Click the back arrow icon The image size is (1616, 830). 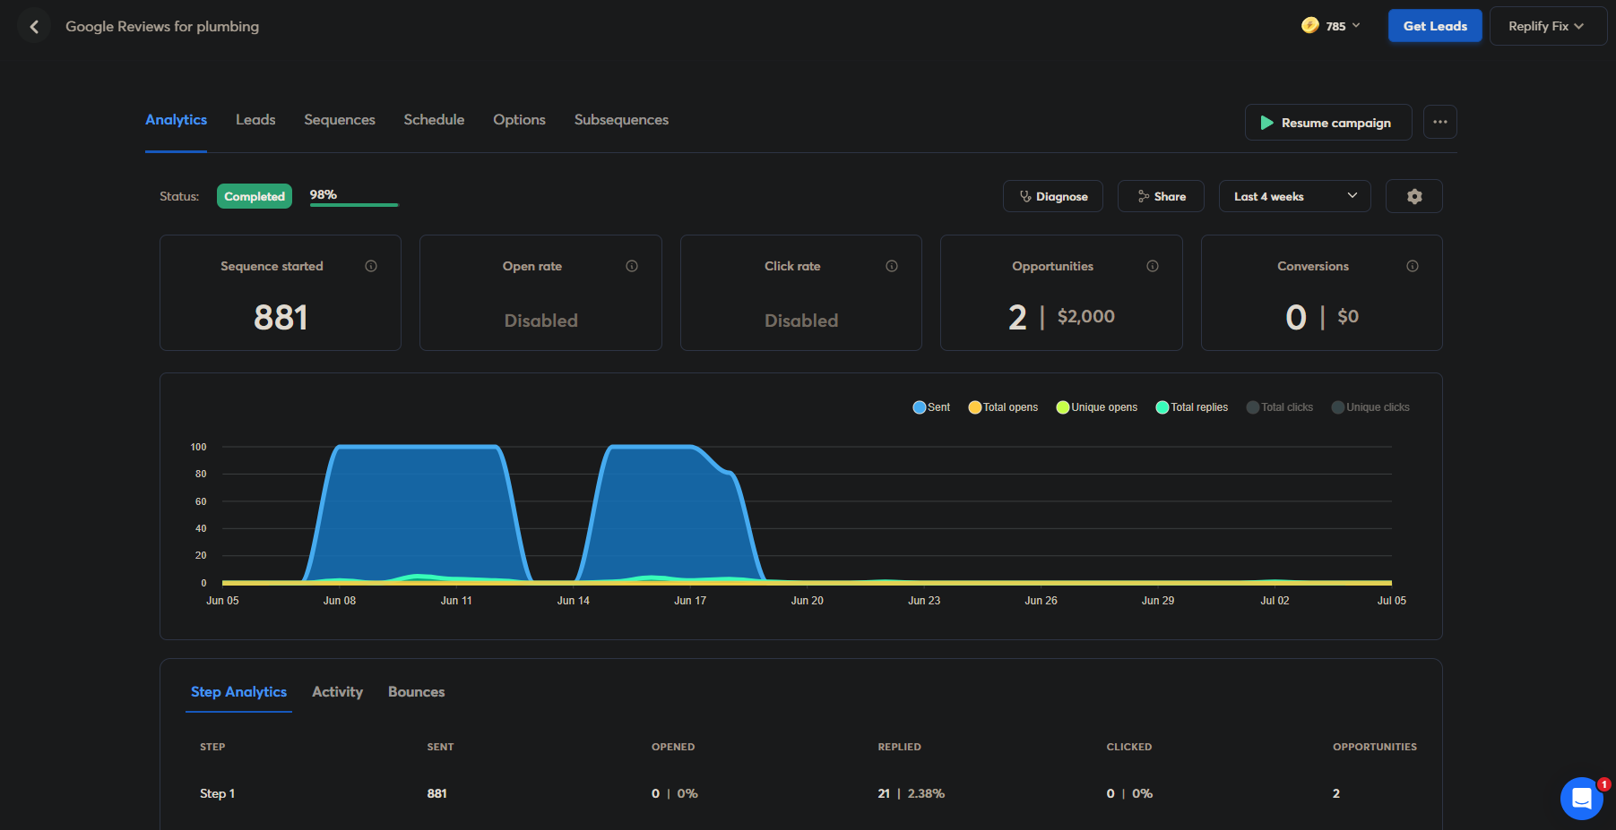click(34, 27)
